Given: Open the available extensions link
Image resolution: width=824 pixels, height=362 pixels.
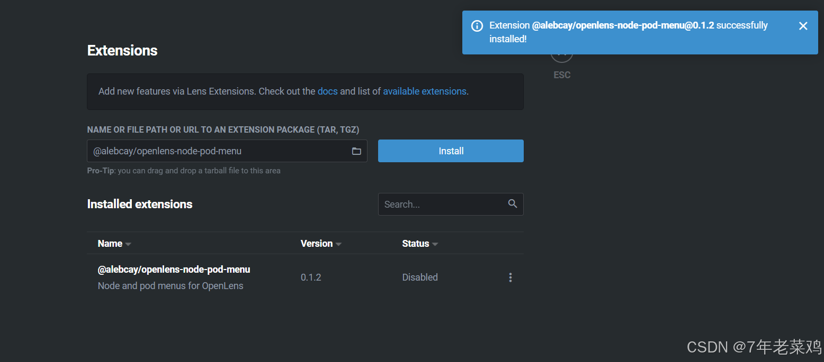Looking at the screenshot, I should click(x=425, y=91).
